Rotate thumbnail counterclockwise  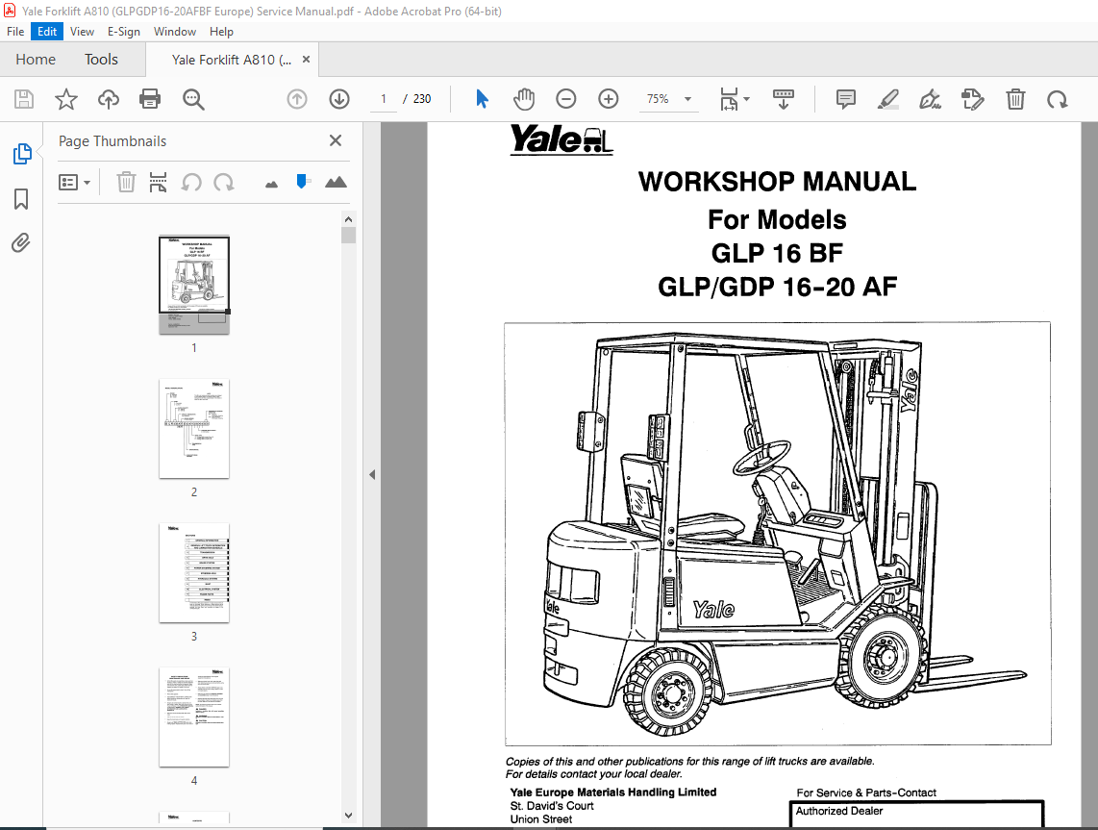pos(191,182)
